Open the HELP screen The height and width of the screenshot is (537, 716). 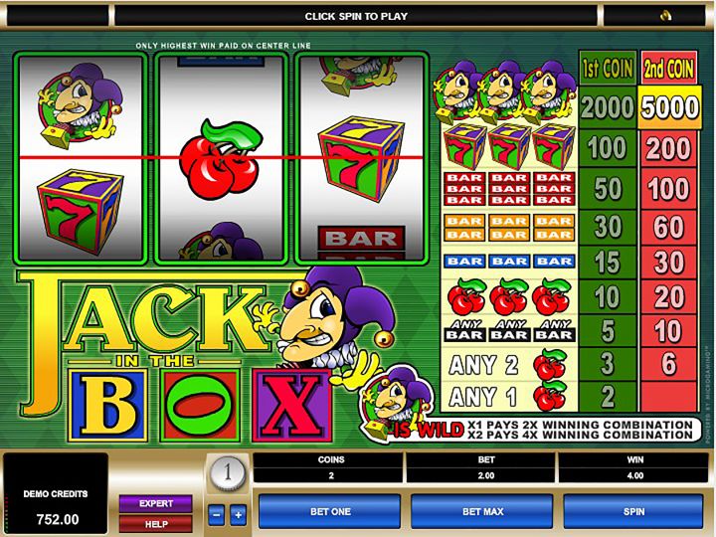pos(156,524)
